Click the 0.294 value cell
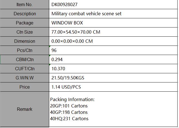The width and height of the screenshot is (179, 128). 113,59
